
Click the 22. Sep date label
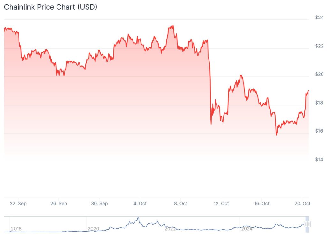[18, 203]
